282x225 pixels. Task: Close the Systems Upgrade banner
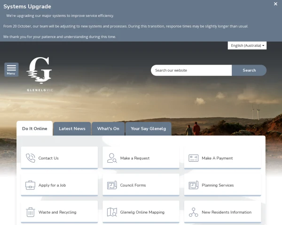click(275, 4)
